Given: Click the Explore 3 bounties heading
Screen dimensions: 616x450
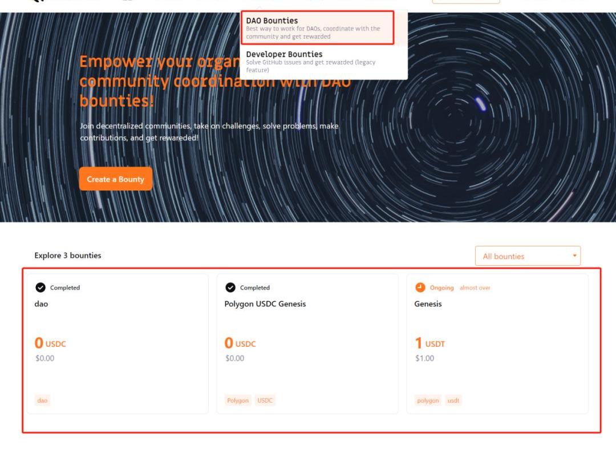Looking at the screenshot, I should 67,256.
